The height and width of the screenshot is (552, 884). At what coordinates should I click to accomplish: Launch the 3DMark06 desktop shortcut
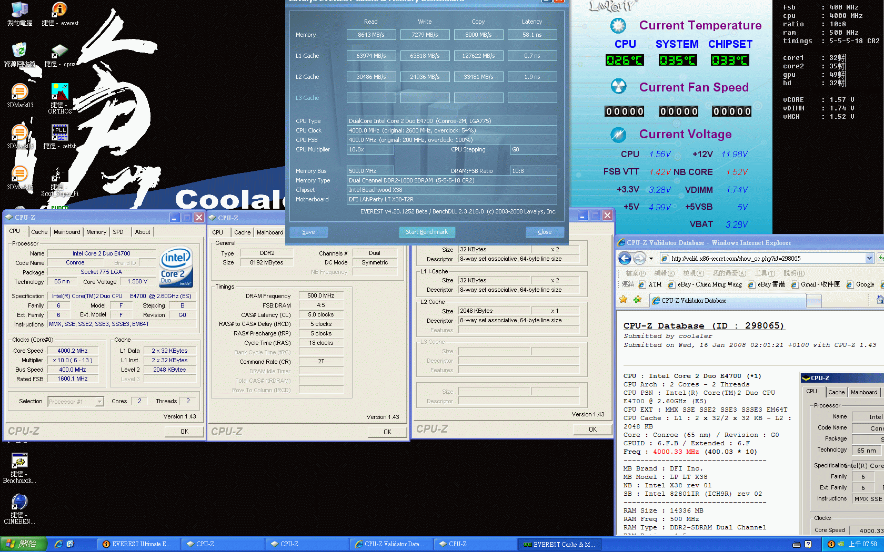tap(19, 178)
